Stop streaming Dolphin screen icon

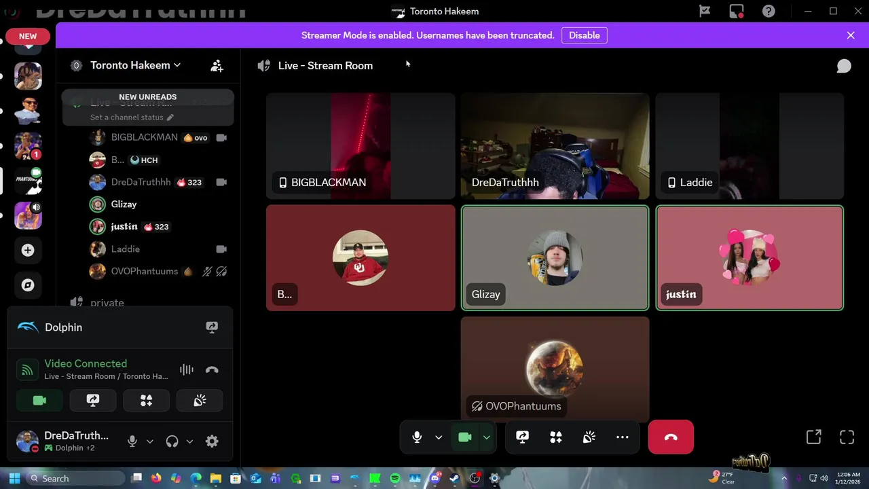212,327
